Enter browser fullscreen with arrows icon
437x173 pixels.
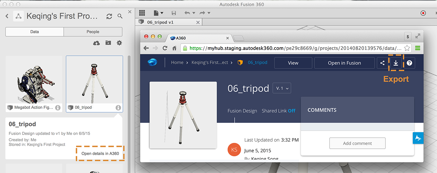click(x=418, y=36)
